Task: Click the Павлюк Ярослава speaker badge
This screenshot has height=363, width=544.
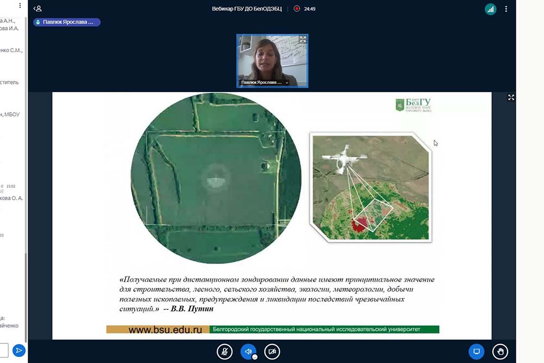Action: (x=66, y=22)
